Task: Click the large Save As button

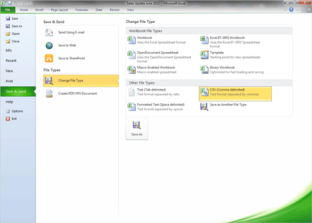Action: pos(137,129)
